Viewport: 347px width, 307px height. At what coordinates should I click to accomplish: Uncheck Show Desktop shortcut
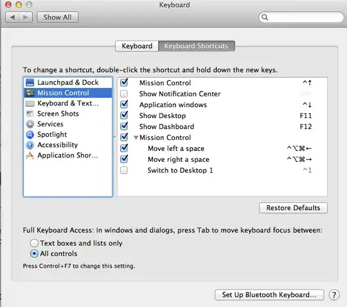(124, 115)
